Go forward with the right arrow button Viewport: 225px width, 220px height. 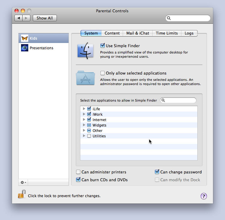pos(26,18)
